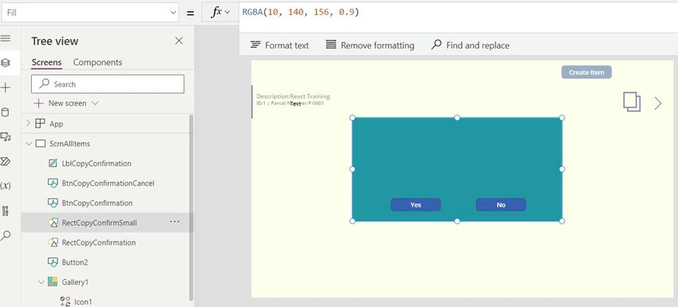Click the Tree view vertical scrollbar

coord(191,207)
